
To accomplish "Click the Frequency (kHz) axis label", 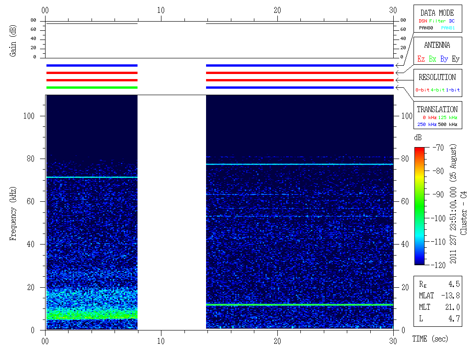I will point(13,214).
